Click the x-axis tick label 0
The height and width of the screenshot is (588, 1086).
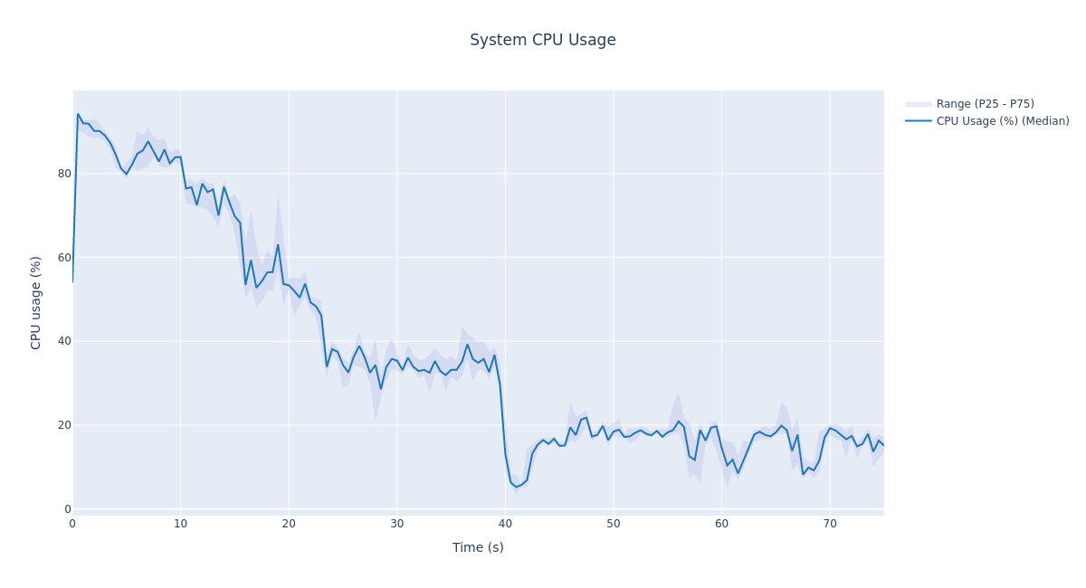coord(72,524)
